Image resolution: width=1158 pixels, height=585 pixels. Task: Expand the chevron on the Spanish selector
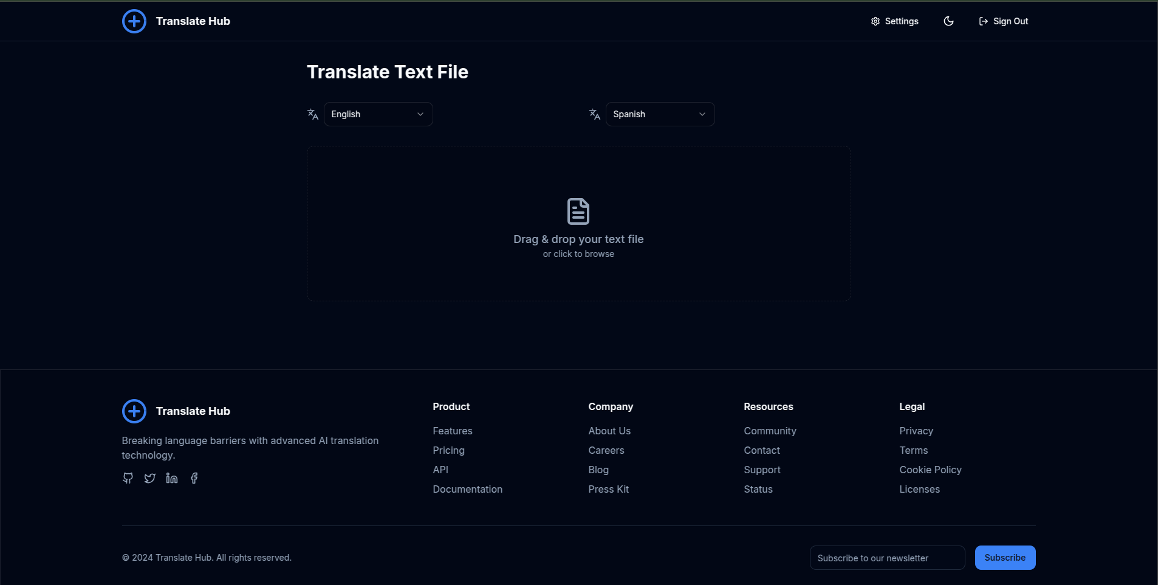pos(702,114)
